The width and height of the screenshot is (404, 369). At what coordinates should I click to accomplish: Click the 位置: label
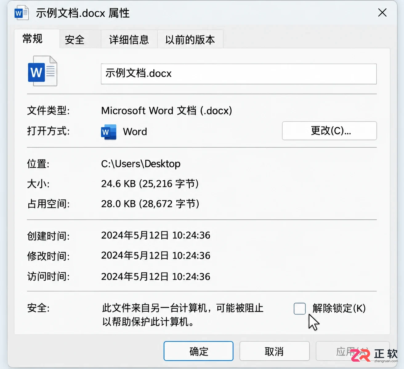click(38, 164)
